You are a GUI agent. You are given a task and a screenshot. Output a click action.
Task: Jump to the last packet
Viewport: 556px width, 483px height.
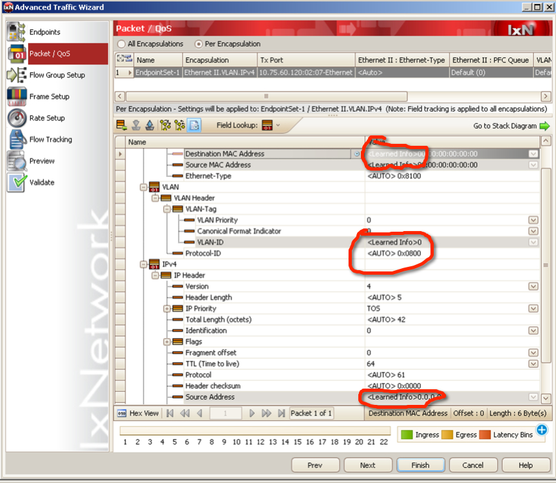tap(282, 413)
